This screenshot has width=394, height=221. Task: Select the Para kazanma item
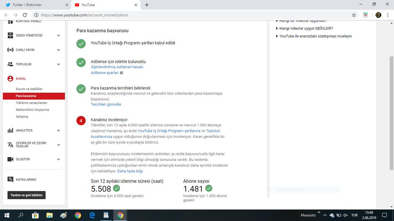(x=33, y=96)
